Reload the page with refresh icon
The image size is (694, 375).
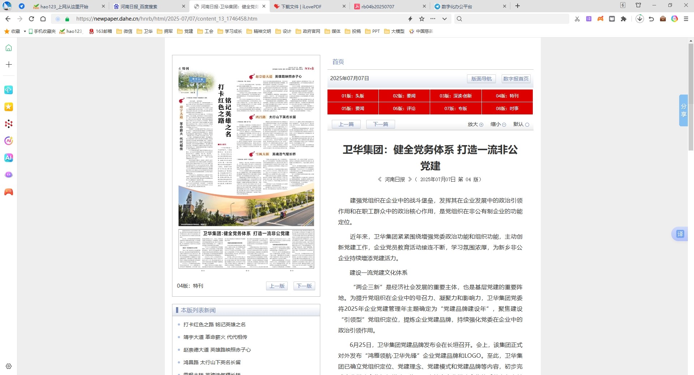[x=31, y=19]
